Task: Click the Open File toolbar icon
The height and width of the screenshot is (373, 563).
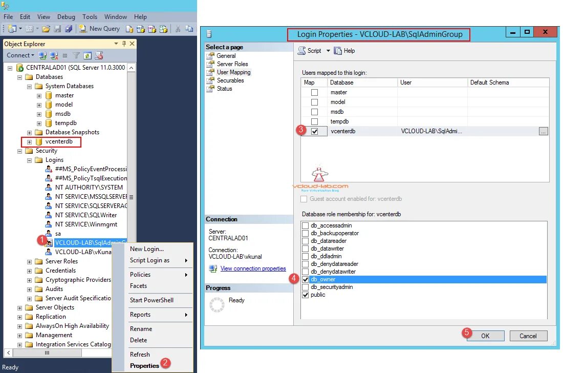Action: click(46, 29)
